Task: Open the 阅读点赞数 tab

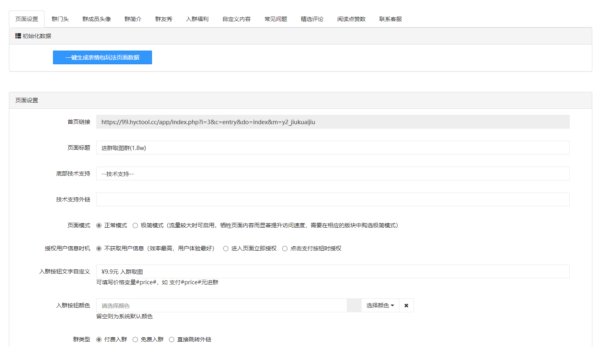Action: [x=351, y=19]
